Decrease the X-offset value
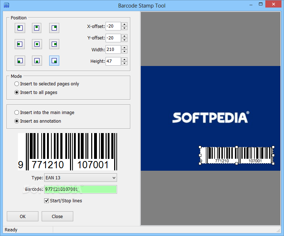The image size is (284, 236). (x=124, y=28)
